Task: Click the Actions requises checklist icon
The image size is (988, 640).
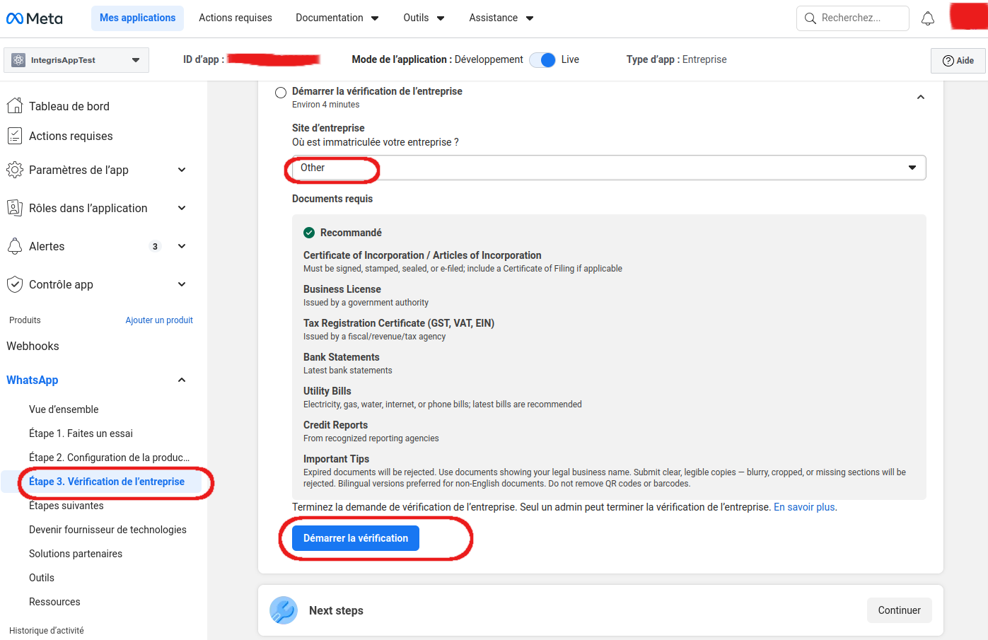Action: 15,136
